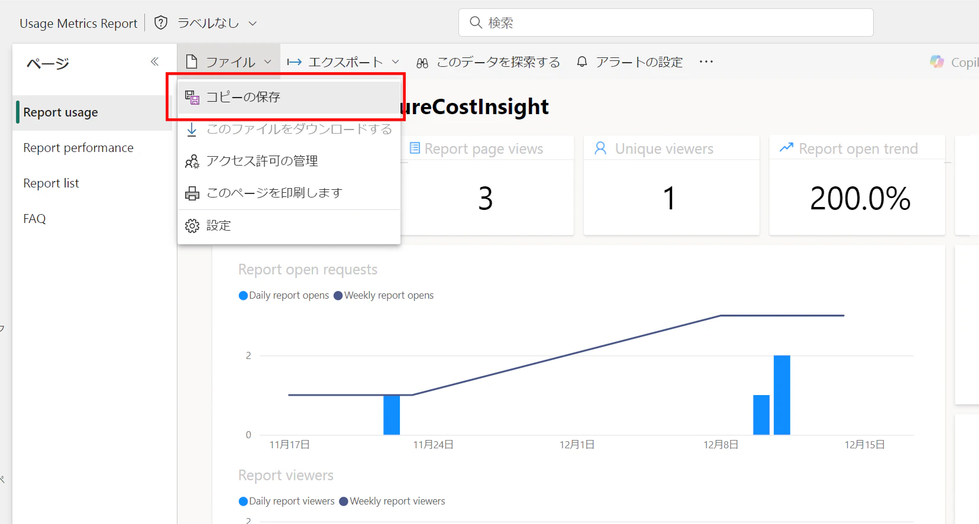Open Copilot via its colorful icon
This screenshot has height=524, width=979.
(x=937, y=62)
